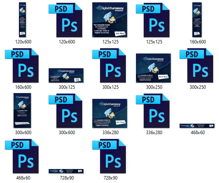Screen dimensions: 219x183
Task: Click the 300x250 banner image thumbnail
Action: tap(153, 68)
